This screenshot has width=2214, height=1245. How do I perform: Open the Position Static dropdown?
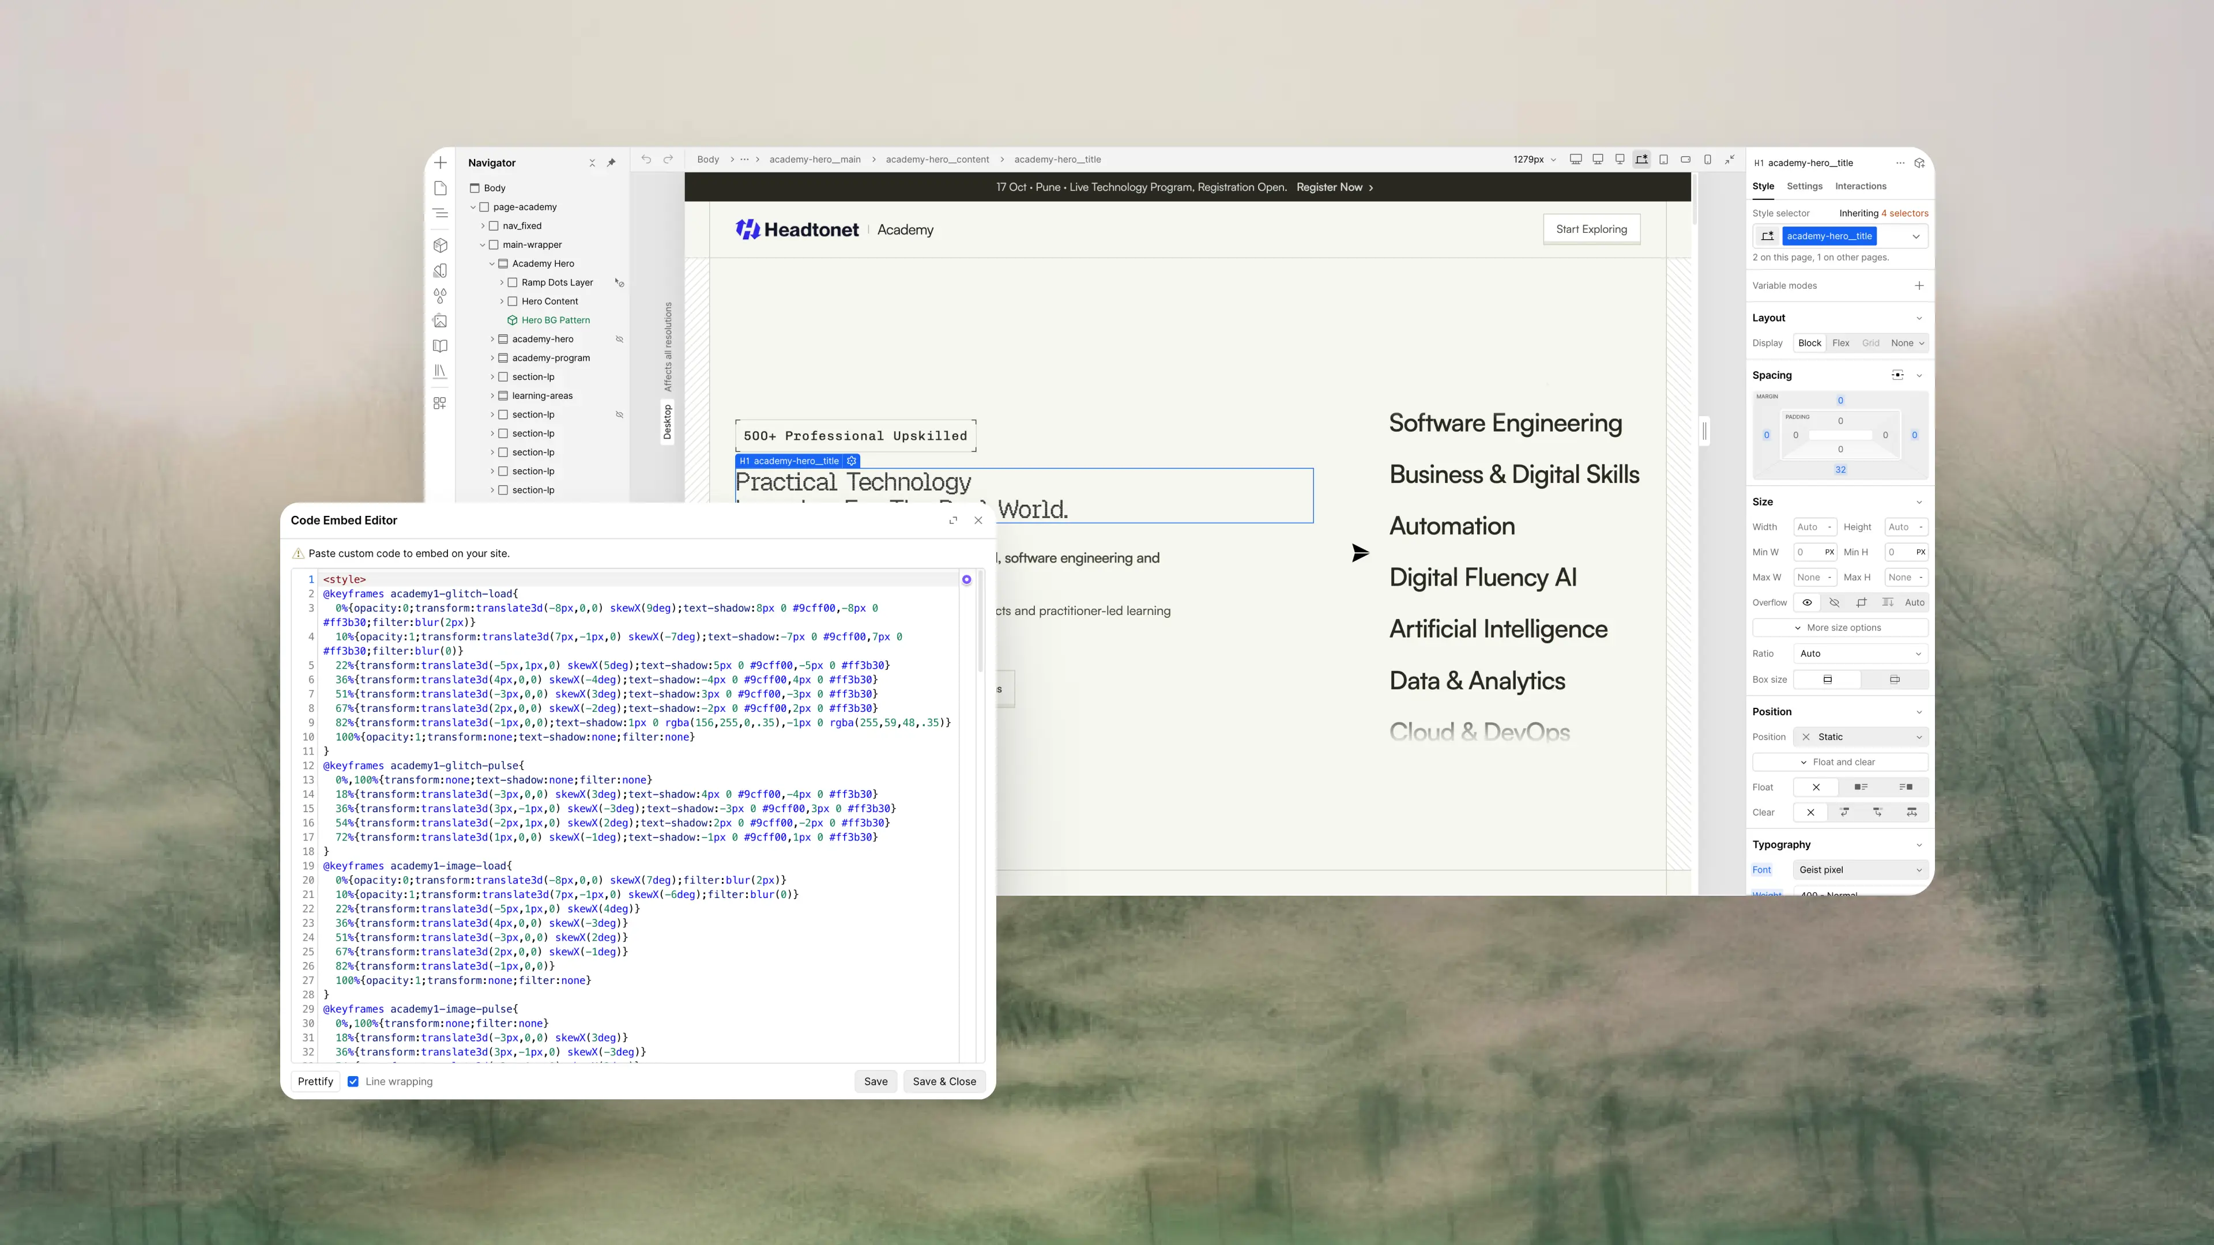pos(1861,737)
